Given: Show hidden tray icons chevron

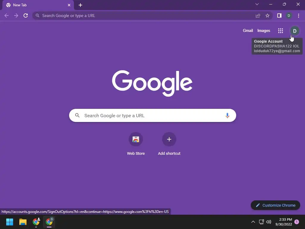Looking at the screenshot, I should (253, 222).
